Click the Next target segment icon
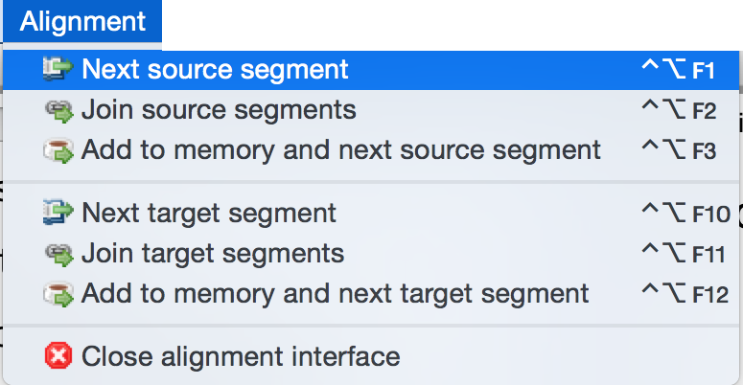The image size is (743, 385). (x=58, y=213)
